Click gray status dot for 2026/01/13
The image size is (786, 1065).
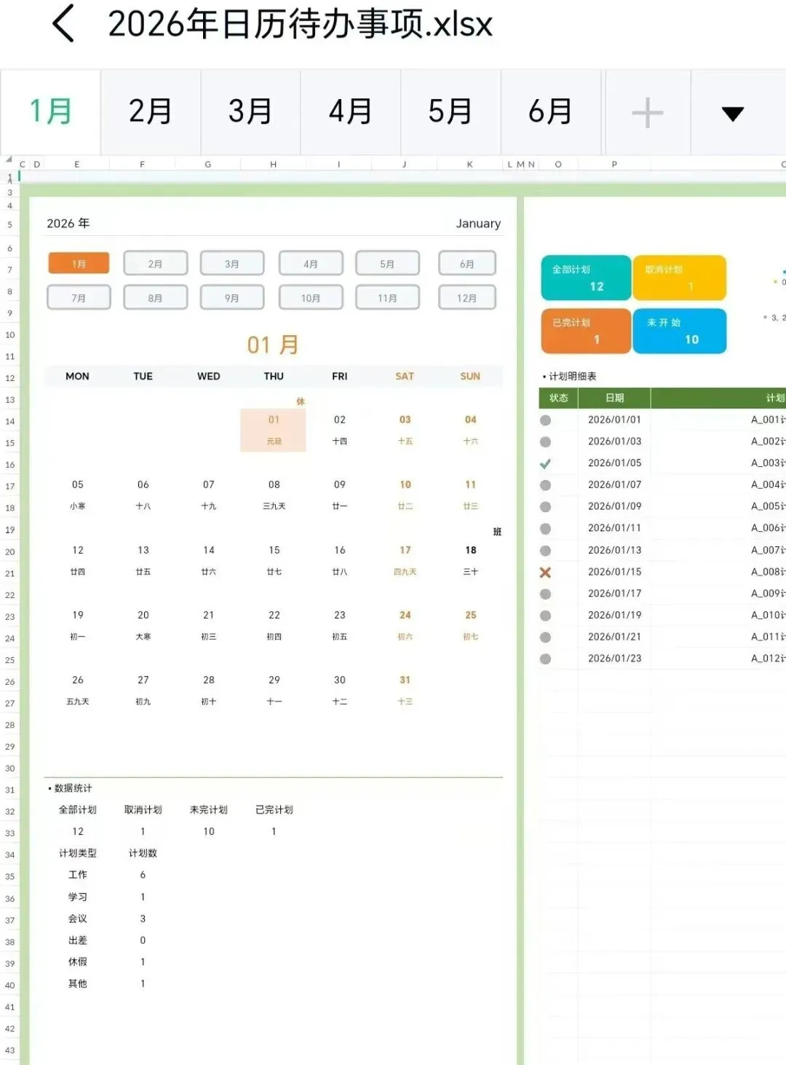(x=545, y=551)
